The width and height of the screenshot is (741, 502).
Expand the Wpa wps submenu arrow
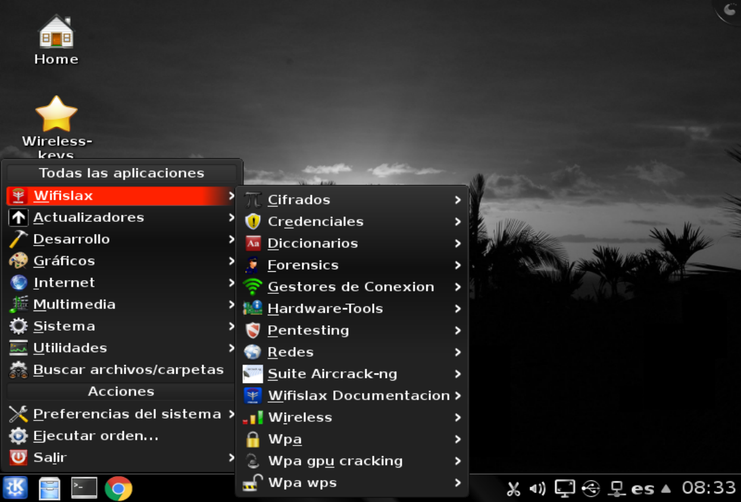(458, 483)
